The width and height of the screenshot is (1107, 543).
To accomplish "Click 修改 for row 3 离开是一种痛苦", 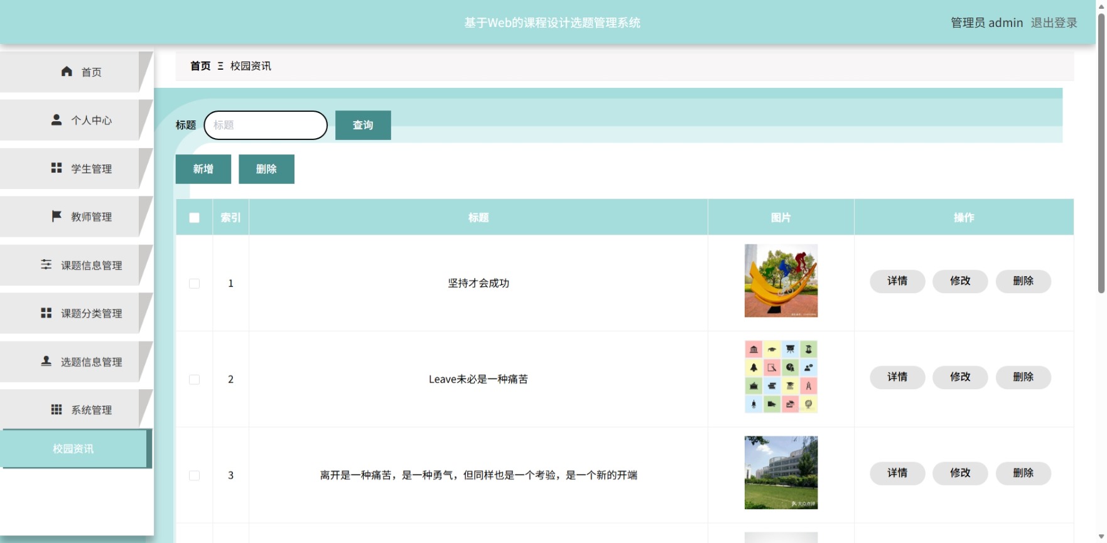I will [960, 473].
